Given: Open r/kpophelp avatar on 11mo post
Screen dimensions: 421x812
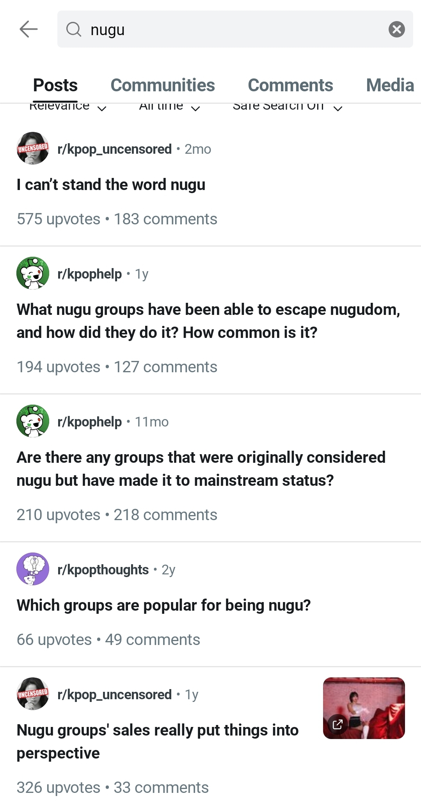Looking at the screenshot, I should pos(33,421).
